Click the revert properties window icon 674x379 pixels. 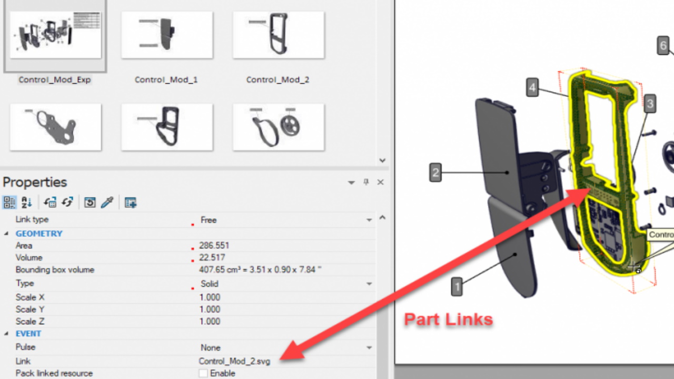click(88, 202)
